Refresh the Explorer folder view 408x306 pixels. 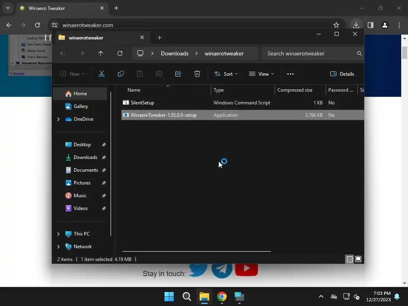click(120, 53)
